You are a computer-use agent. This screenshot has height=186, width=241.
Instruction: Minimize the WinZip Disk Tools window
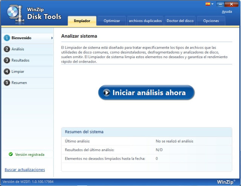tap(220, 4)
